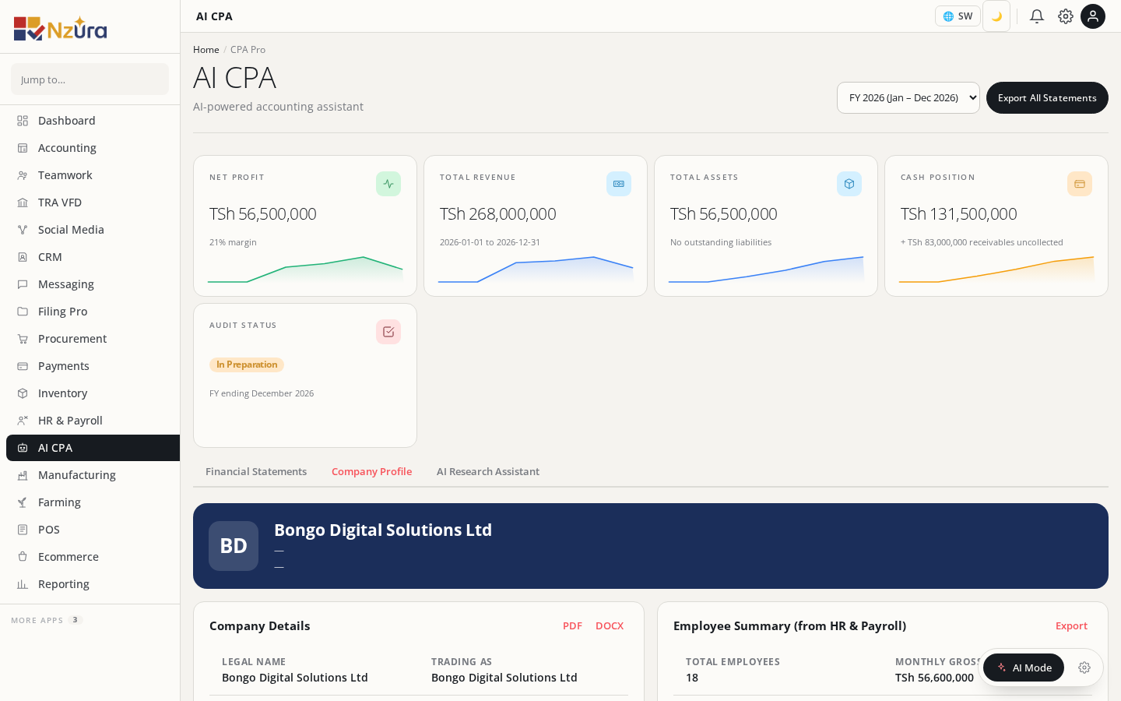Click the Nzura logo
Image resolution: width=1121 pixels, height=701 pixels.
61,28
